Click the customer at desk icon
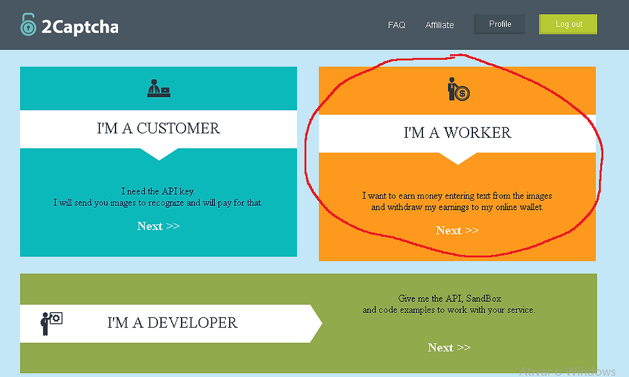Screen dimensions: 629x377 (x=159, y=88)
